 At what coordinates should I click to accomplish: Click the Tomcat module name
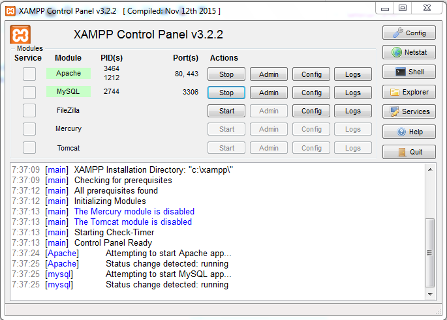pos(69,148)
